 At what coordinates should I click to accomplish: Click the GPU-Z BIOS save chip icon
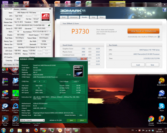tap(49, 25)
